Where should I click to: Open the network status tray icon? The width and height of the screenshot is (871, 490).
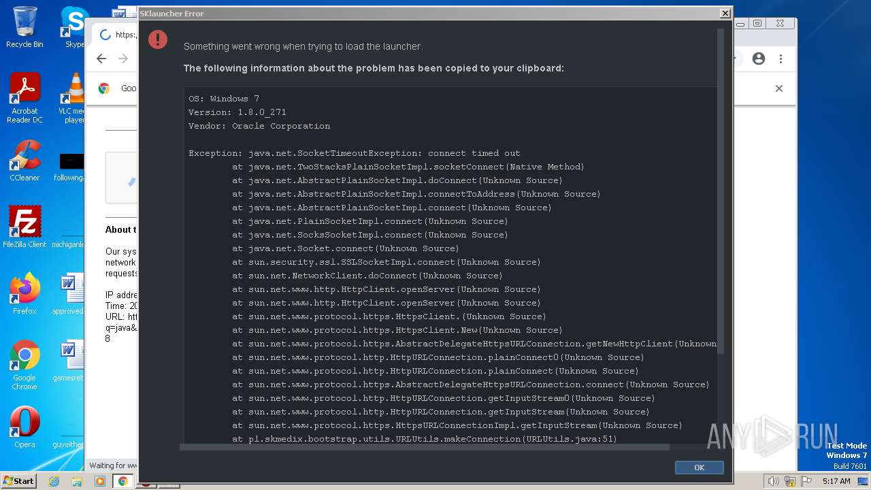(x=791, y=481)
